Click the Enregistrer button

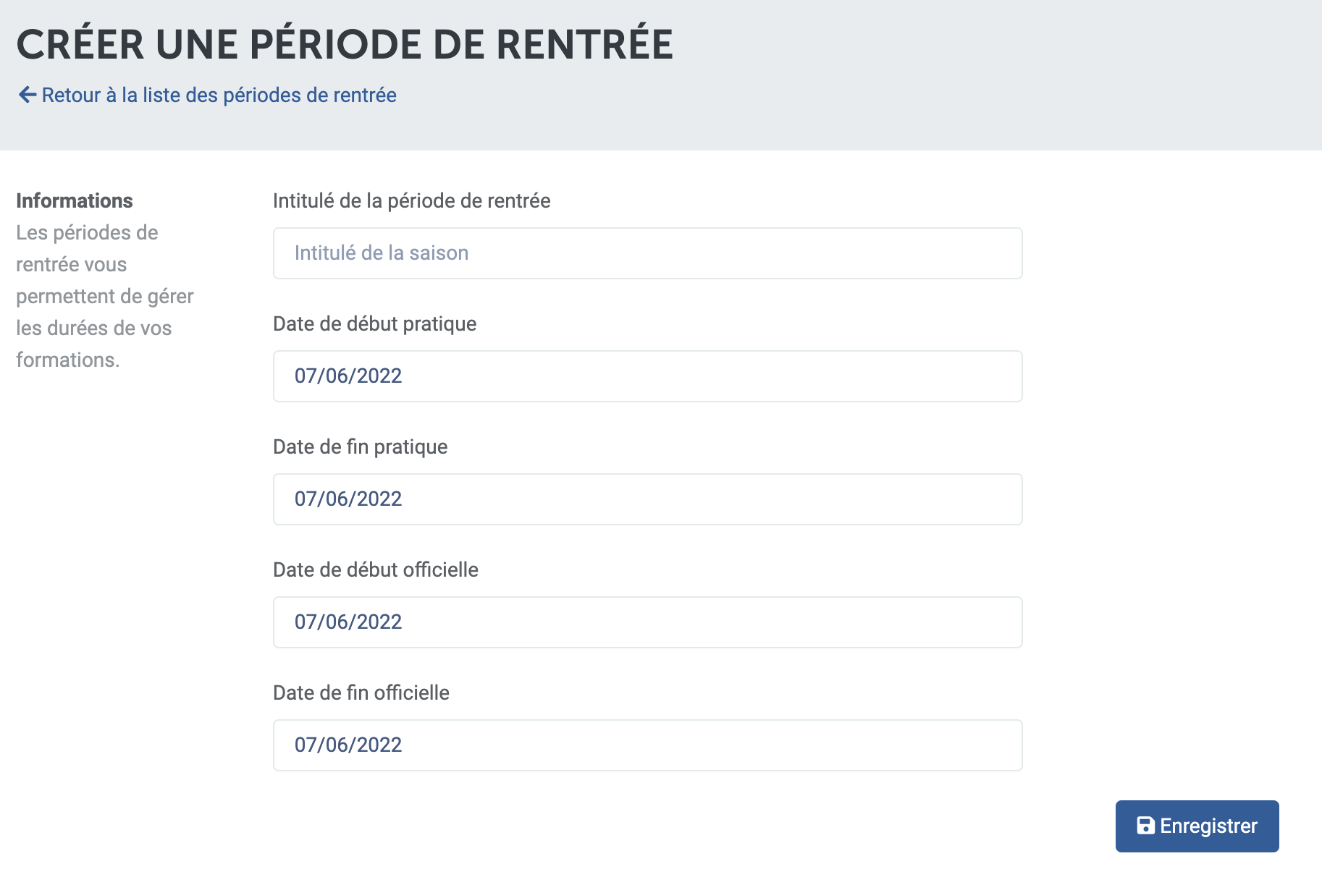tap(1197, 826)
